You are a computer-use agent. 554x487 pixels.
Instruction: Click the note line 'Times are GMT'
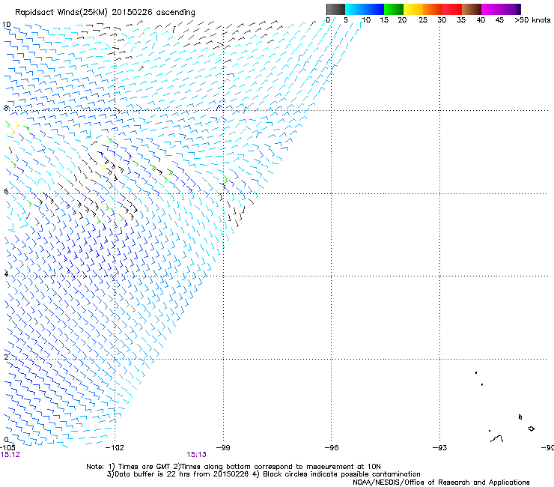click(144, 467)
